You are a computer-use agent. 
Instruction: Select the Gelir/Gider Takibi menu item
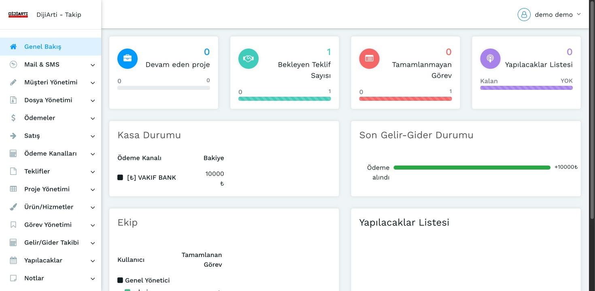pyautogui.click(x=51, y=242)
